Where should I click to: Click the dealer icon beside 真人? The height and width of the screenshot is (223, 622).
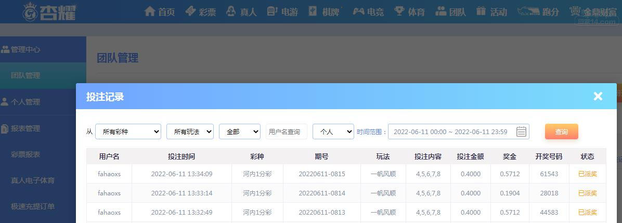[231, 11]
